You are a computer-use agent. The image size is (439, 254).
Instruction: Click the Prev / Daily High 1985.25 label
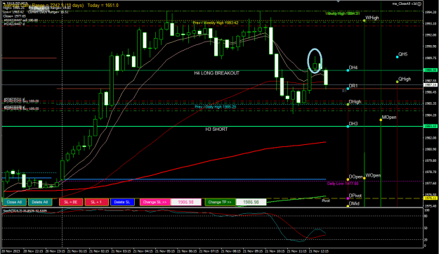coord(216,107)
